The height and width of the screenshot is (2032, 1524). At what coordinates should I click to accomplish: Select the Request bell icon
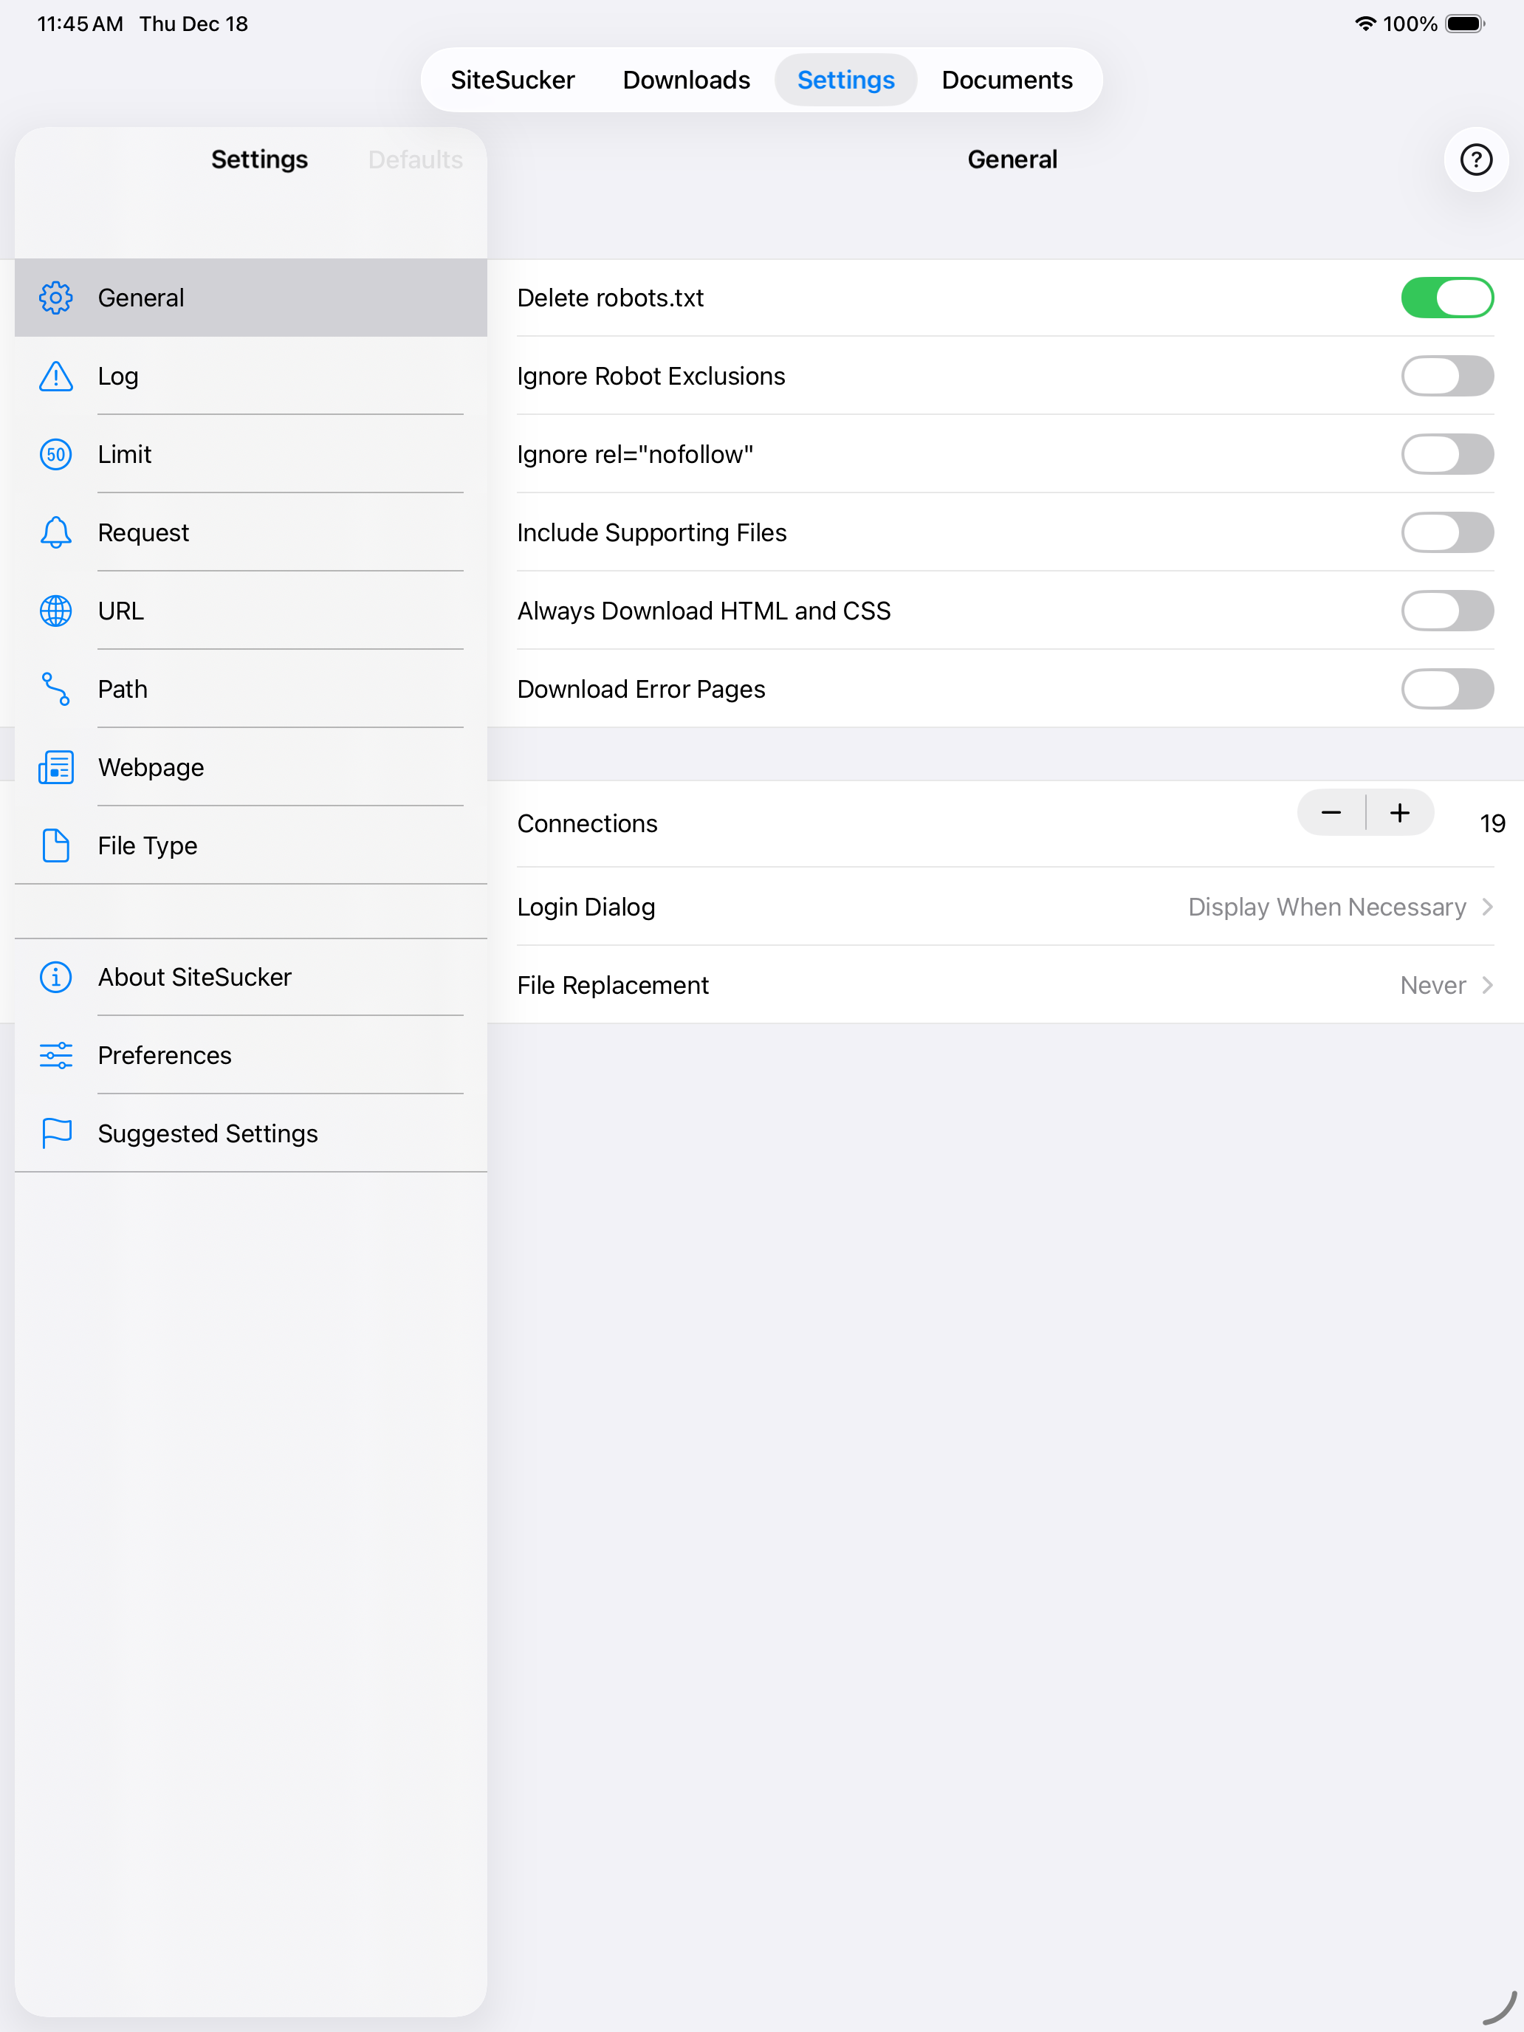point(55,532)
